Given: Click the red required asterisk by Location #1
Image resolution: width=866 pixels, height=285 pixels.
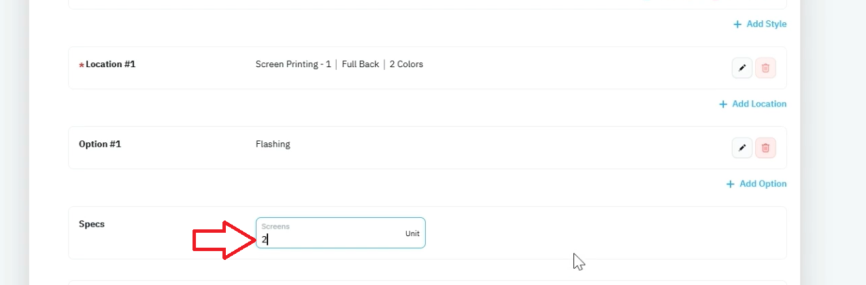Looking at the screenshot, I should tap(82, 65).
